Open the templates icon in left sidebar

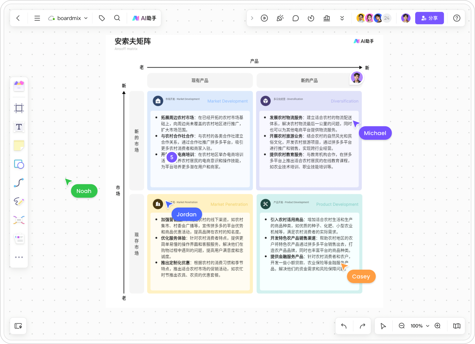click(x=19, y=86)
